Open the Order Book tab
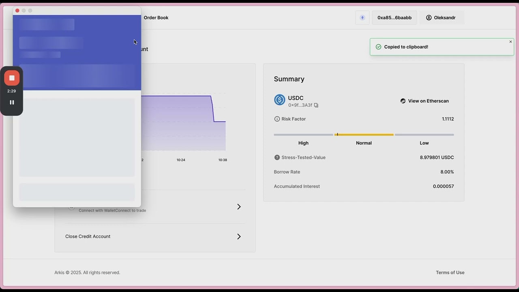This screenshot has width=519, height=292. pyautogui.click(x=156, y=17)
